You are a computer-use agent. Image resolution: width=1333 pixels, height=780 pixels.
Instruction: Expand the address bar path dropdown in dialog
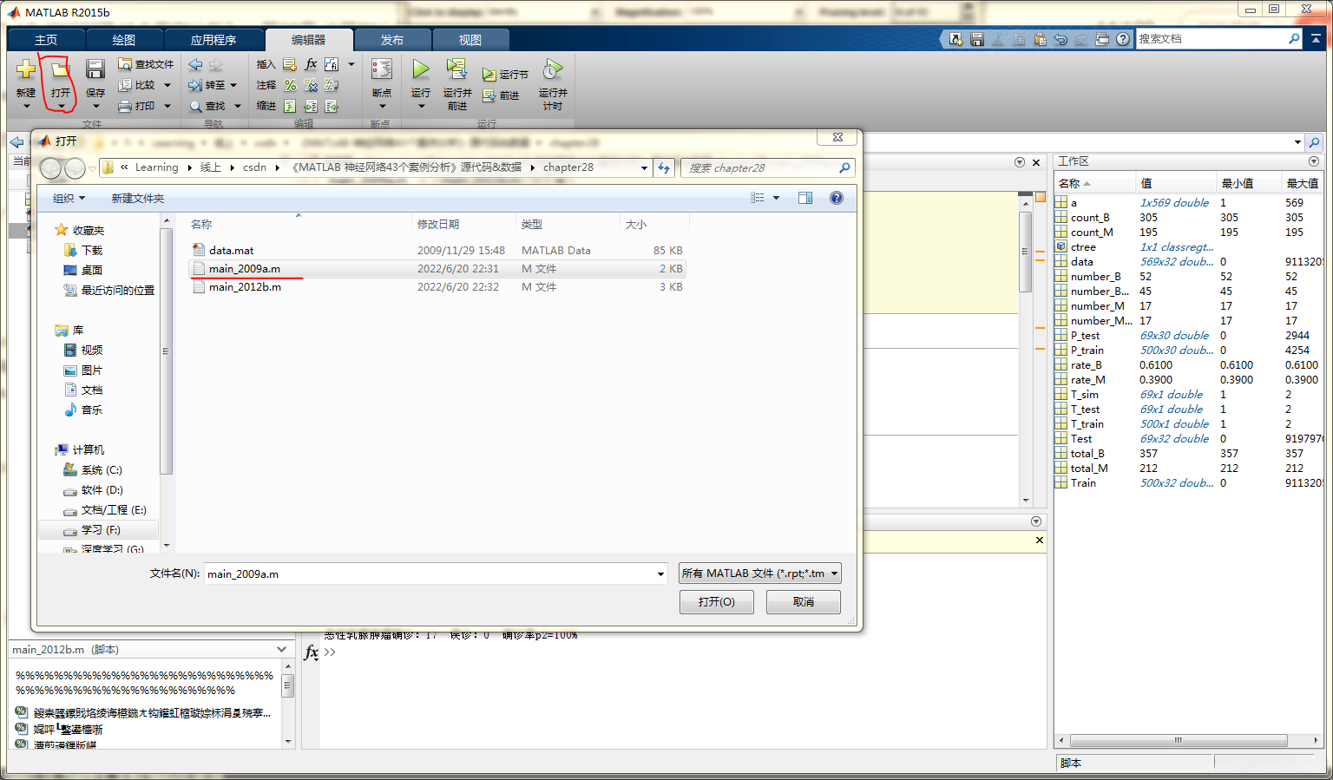tap(644, 167)
